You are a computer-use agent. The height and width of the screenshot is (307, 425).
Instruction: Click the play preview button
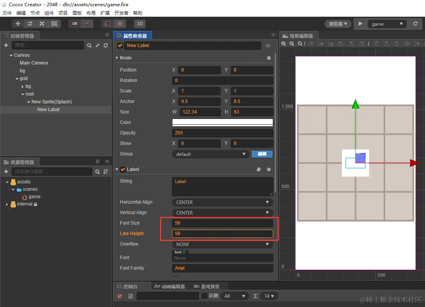[x=360, y=24]
